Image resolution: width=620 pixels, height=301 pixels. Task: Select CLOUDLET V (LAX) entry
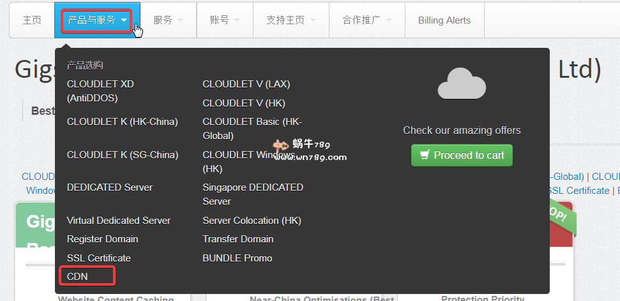point(246,84)
